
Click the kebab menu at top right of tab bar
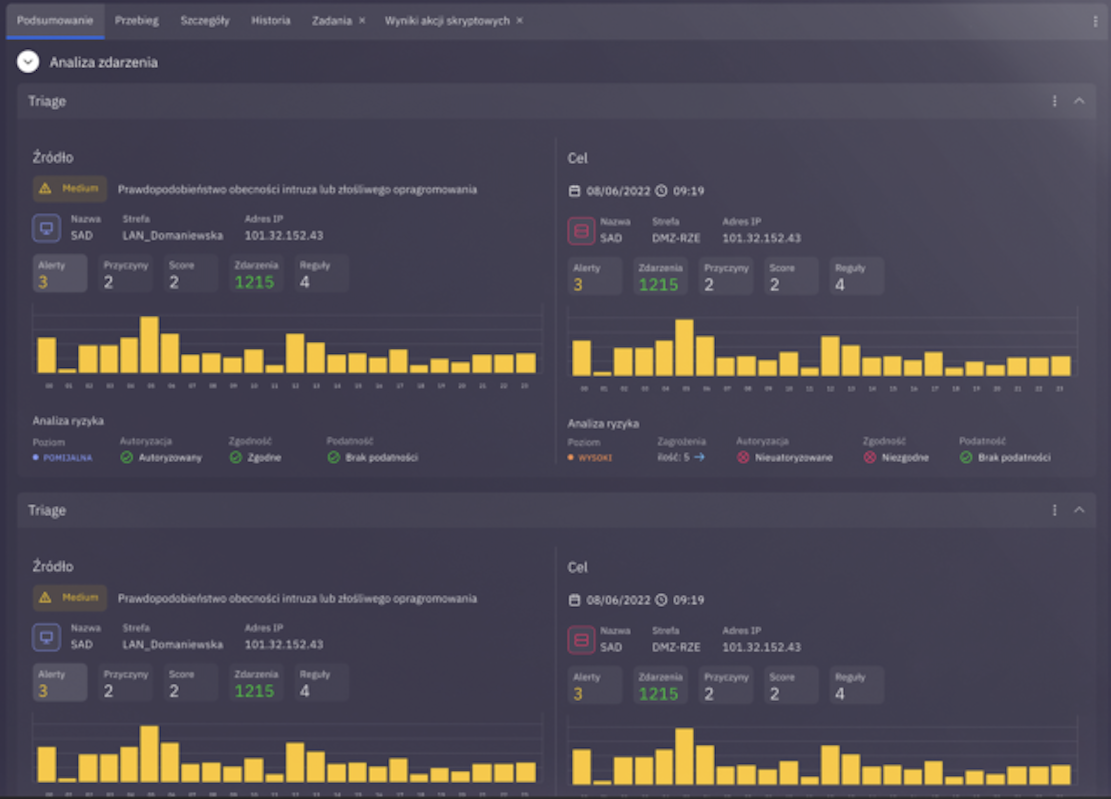click(1095, 21)
